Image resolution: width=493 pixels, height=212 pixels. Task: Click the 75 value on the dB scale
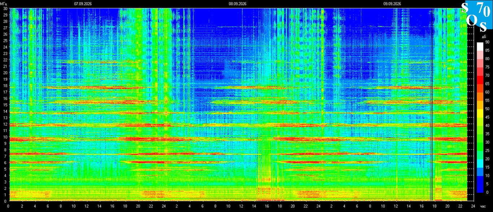tap(487, 67)
